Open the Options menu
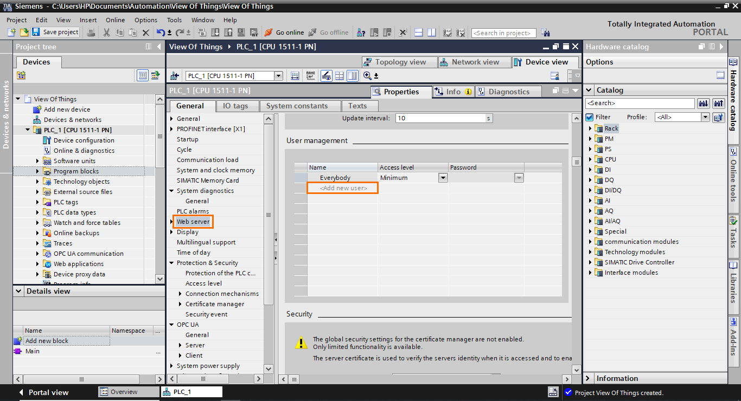Image resolution: width=741 pixels, height=401 pixels. coord(146,20)
